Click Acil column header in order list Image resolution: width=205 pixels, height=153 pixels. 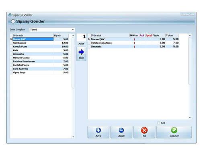(142, 35)
